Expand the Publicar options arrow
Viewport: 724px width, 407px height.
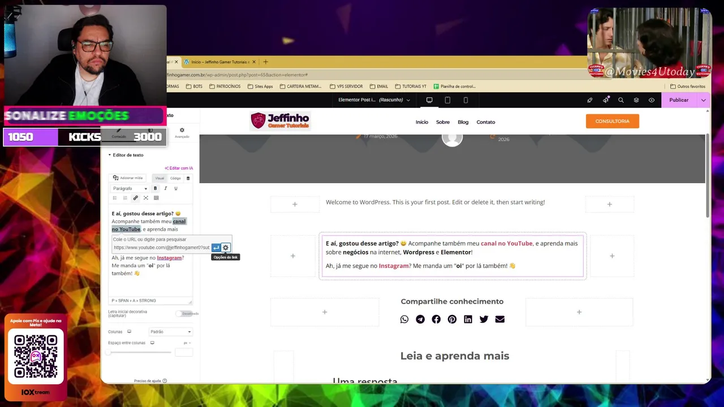[x=703, y=100]
